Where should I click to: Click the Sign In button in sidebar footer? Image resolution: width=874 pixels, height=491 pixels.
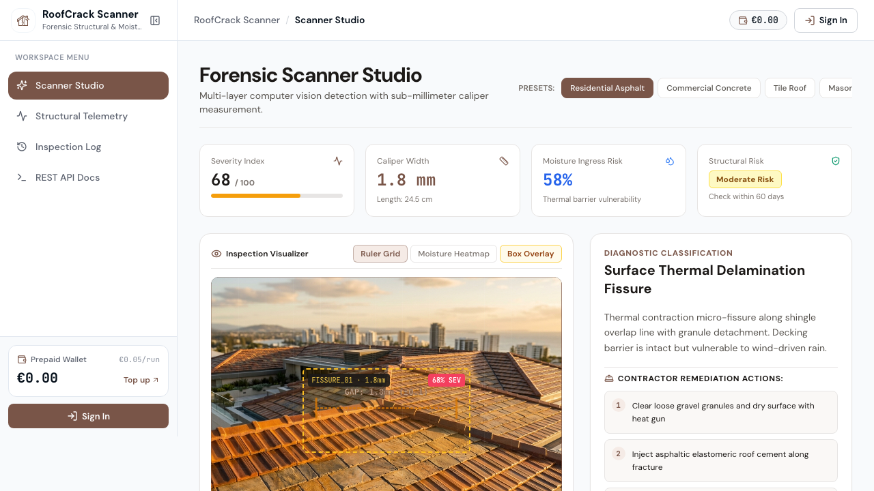coord(88,416)
